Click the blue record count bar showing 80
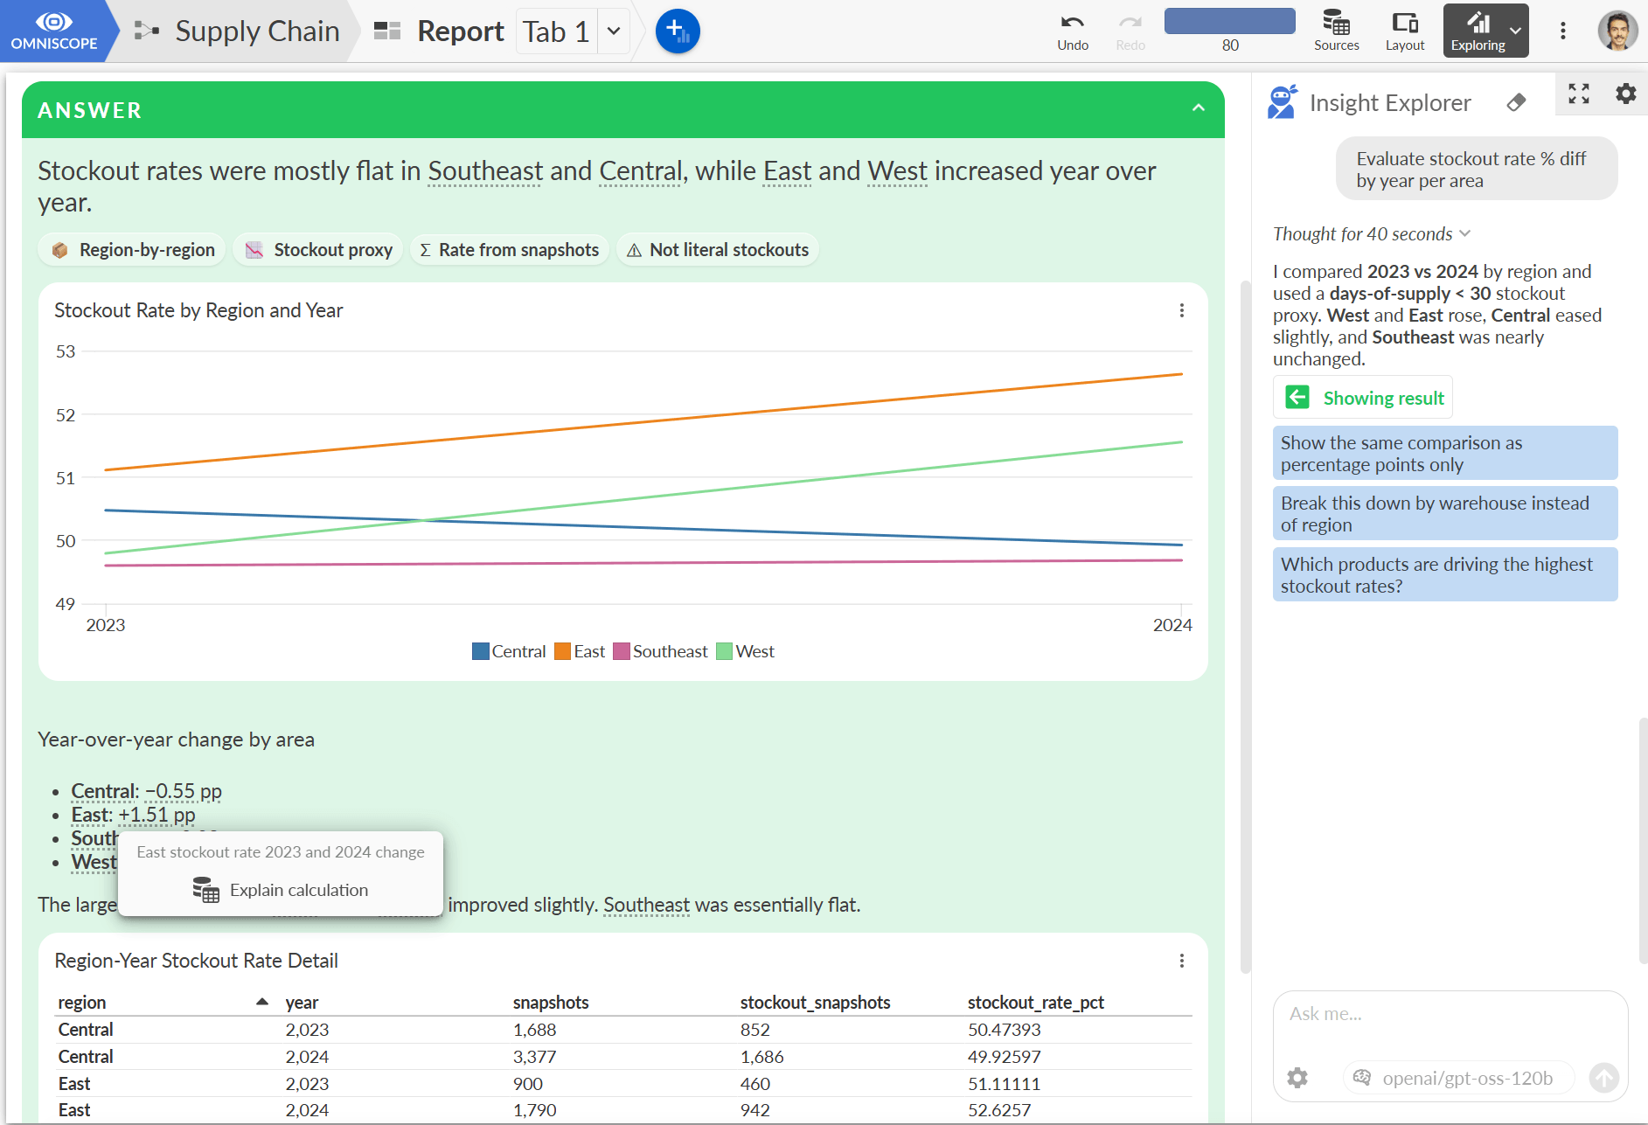Screen dimensions: 1648x1125 1230,22
